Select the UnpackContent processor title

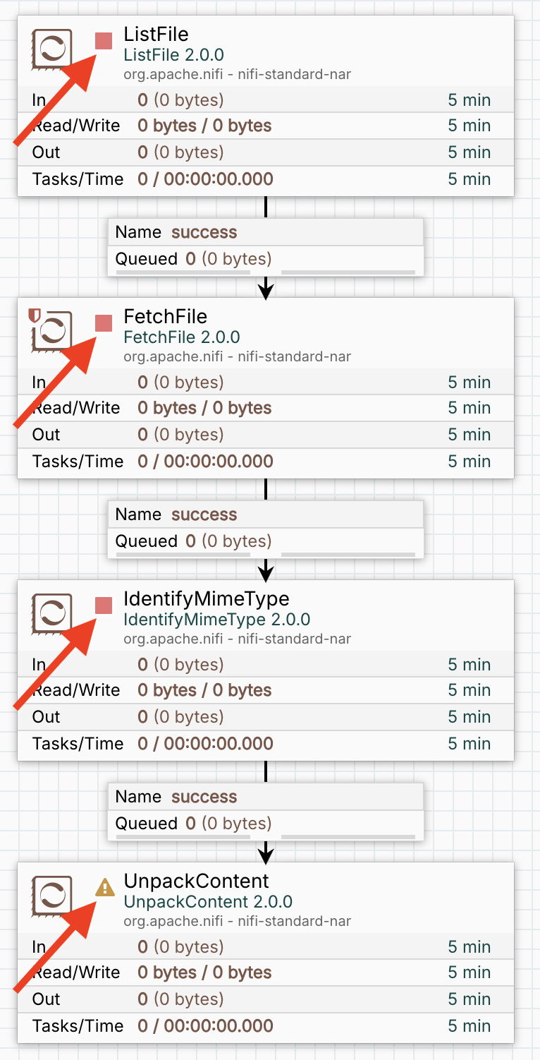pos(196,881)
